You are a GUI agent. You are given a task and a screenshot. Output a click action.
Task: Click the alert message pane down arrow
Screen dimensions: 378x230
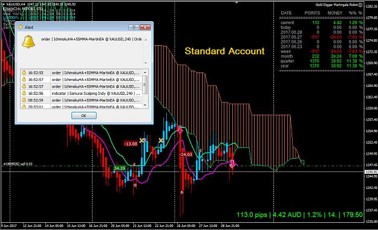(146, 63)
